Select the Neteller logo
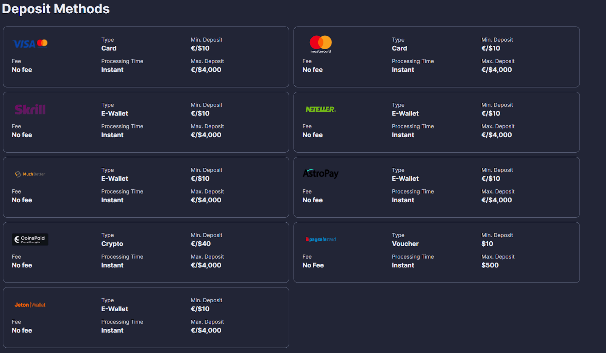606x353 pixels. [320, 109]
